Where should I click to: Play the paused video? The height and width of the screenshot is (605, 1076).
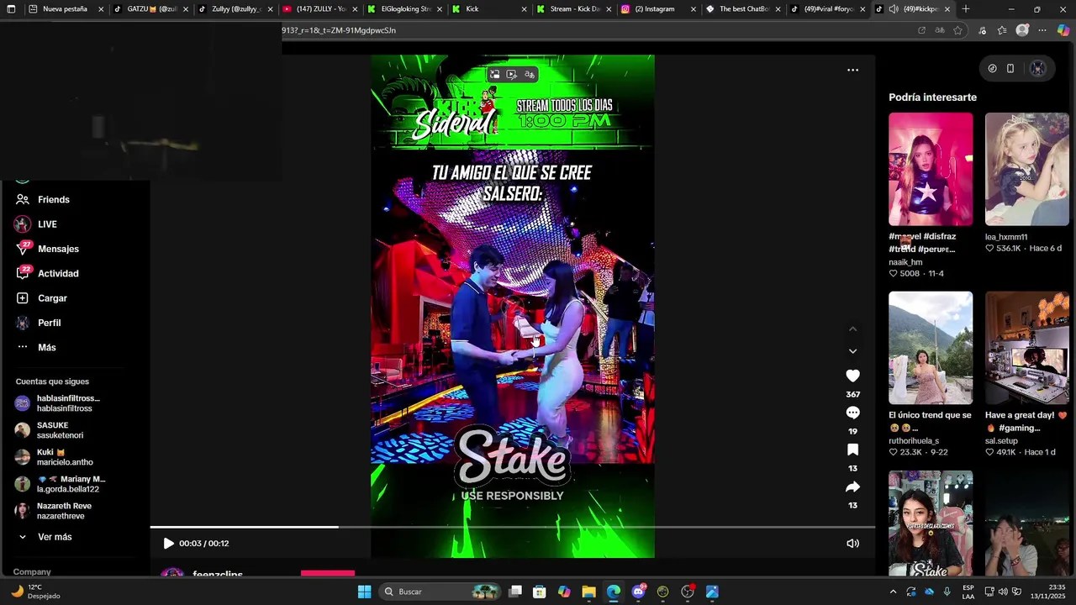[x=168, y=544]
